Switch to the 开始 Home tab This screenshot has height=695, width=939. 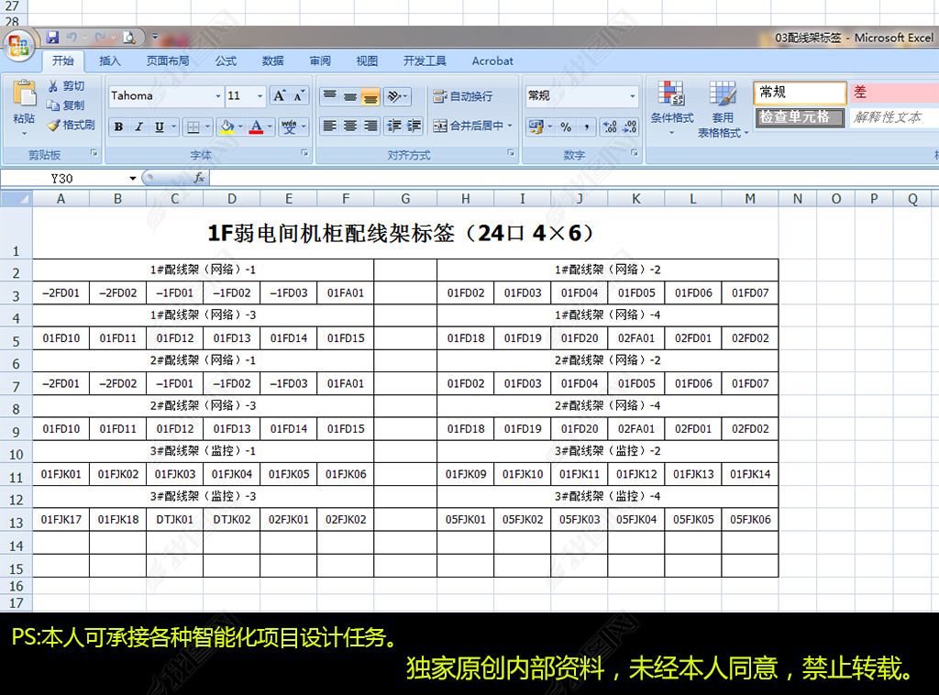click(63, 61)
